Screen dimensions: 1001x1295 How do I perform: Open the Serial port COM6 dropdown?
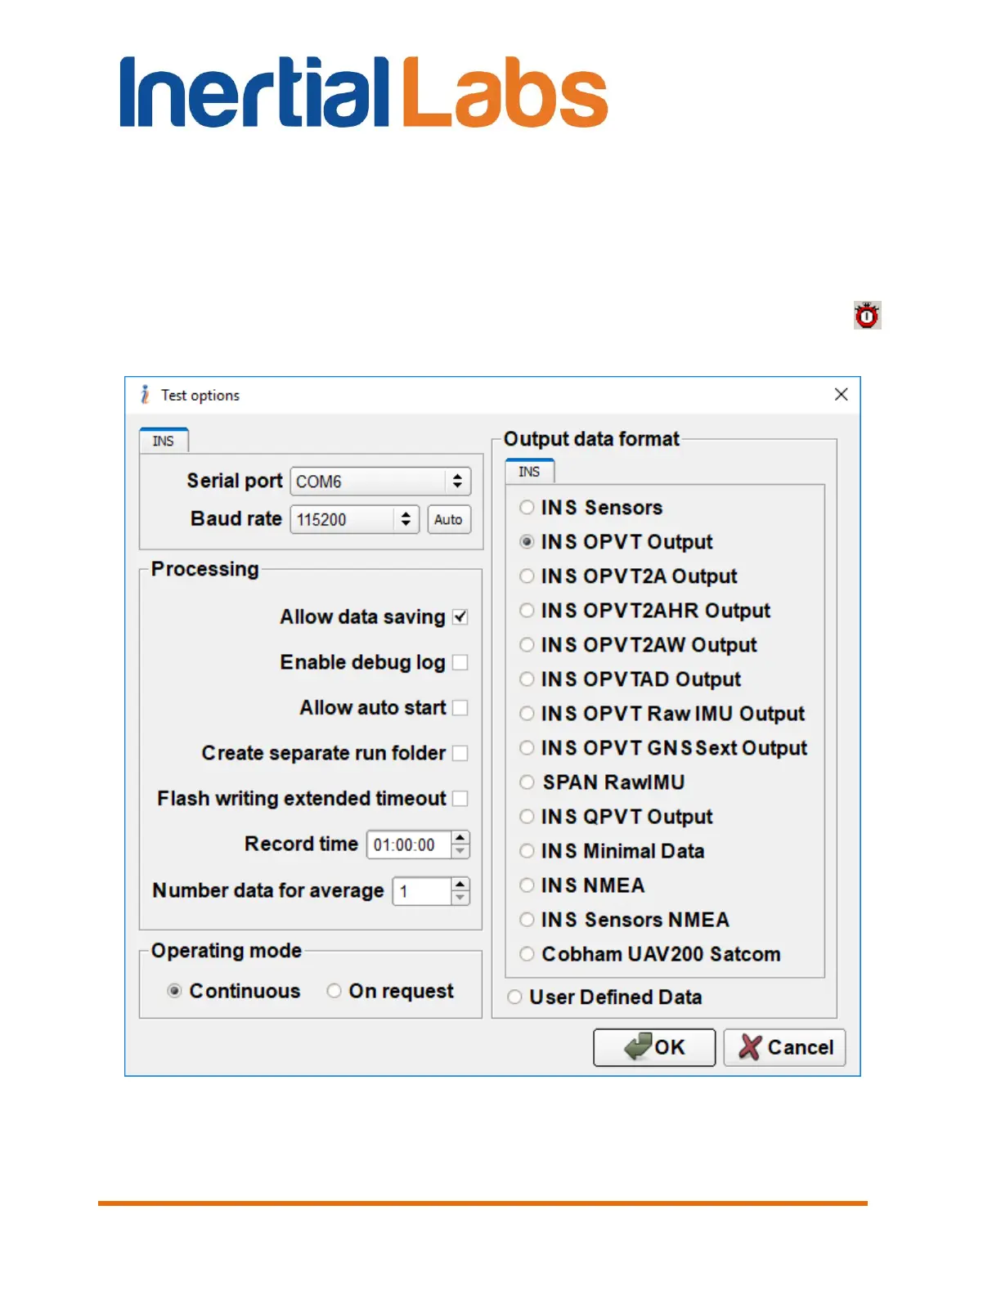(380, 482)
